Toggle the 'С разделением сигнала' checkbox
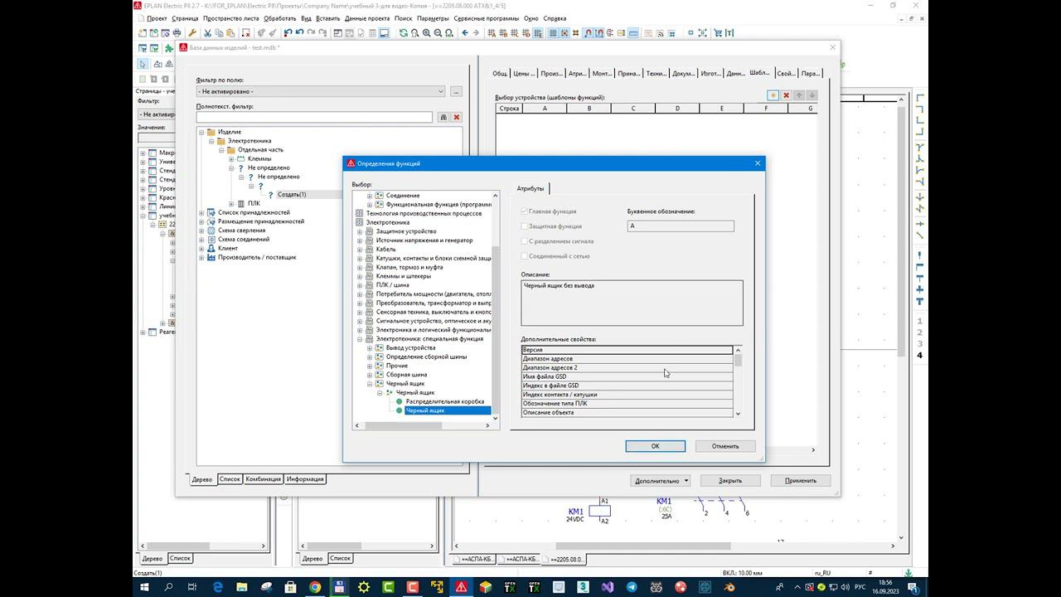 pyautogui.click(x=524, y=241)
